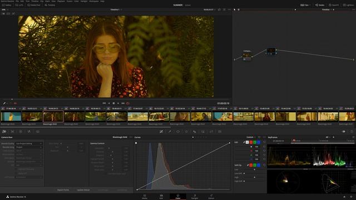
Task: Select the Key palette icon
Action: (x=203, y=132)
